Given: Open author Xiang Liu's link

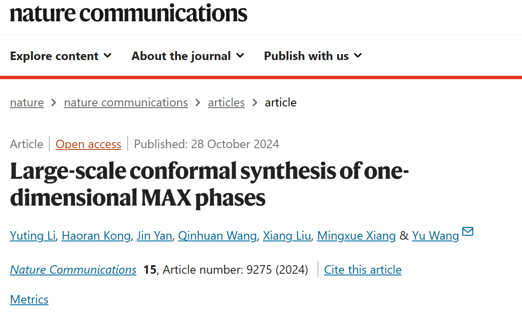Looking at the screenshot, I should pos(287,235).
